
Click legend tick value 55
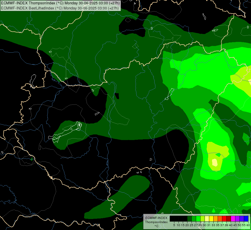click(244, 225)
